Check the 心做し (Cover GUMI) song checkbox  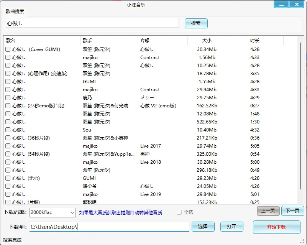point(7,49)
